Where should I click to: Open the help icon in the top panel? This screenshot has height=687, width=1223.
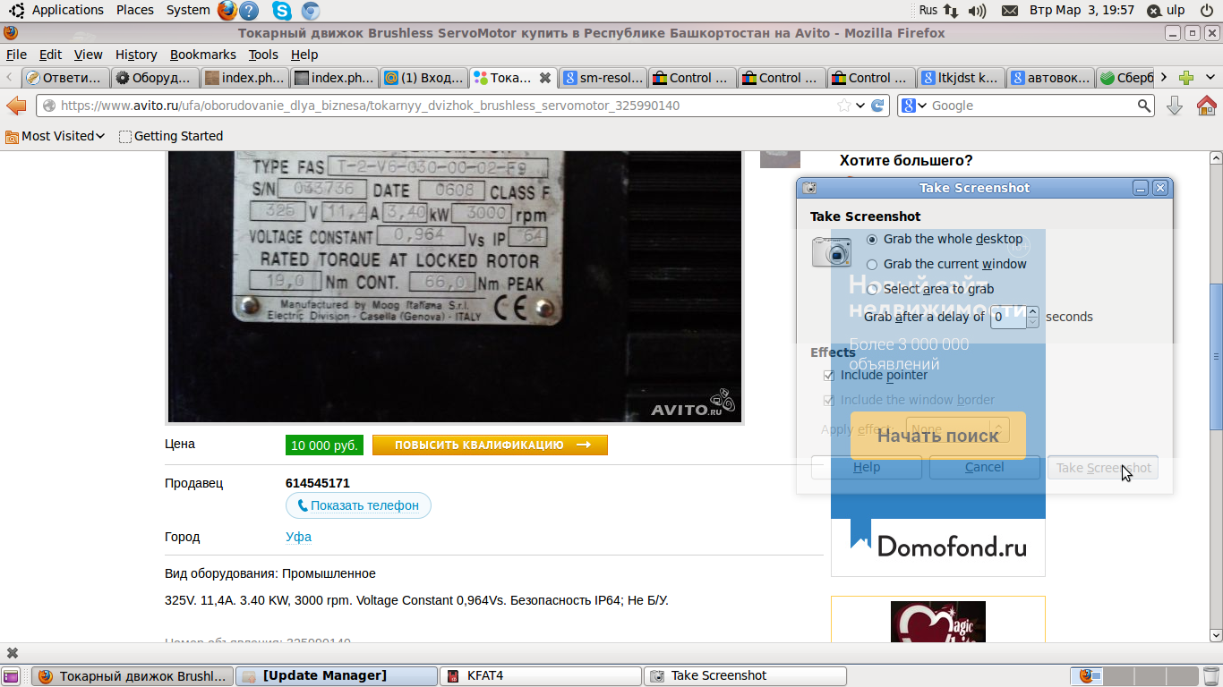click(x=250, y=11)
